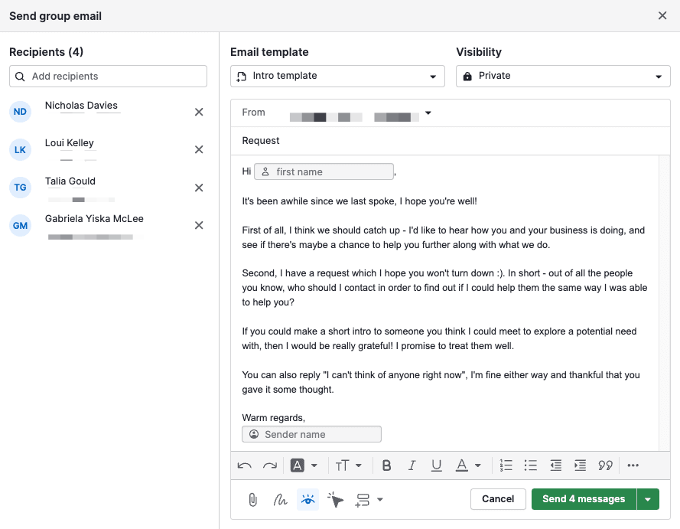The height and width of the screenshot is (529, 680).
Task: Open the highlight color swatch
Action: (298, 465)
